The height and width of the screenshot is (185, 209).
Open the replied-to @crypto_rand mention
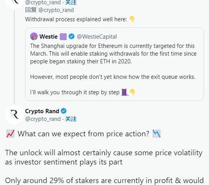[56, 10]
